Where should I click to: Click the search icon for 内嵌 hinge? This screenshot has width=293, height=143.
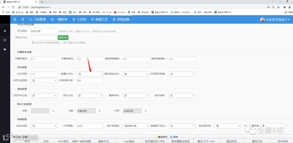146,111
